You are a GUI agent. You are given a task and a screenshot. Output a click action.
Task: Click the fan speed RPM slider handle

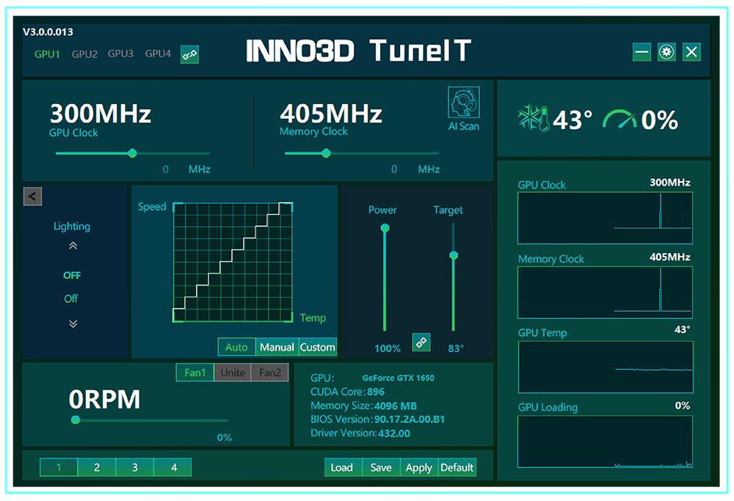[x=76, y=420]
